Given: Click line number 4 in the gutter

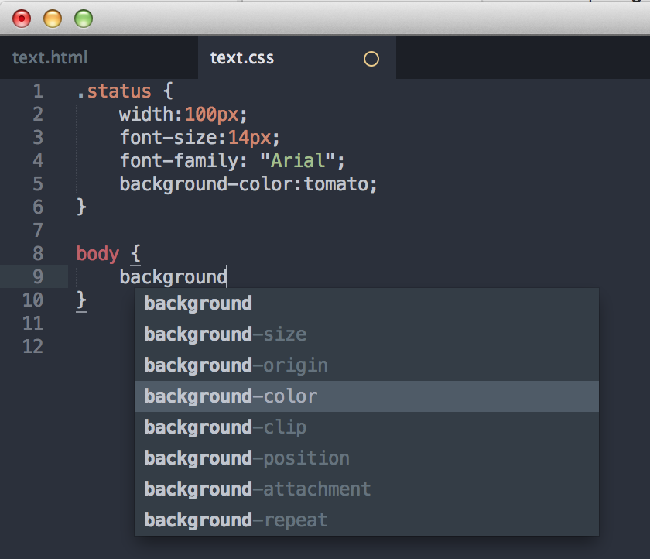Looking at the screenshot, I should point(38,161).
